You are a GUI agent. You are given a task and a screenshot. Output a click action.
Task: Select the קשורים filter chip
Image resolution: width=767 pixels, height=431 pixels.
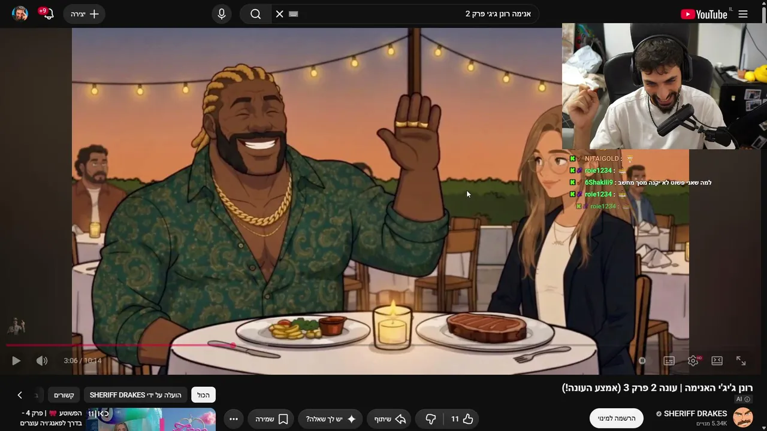[x=64, y=395]
